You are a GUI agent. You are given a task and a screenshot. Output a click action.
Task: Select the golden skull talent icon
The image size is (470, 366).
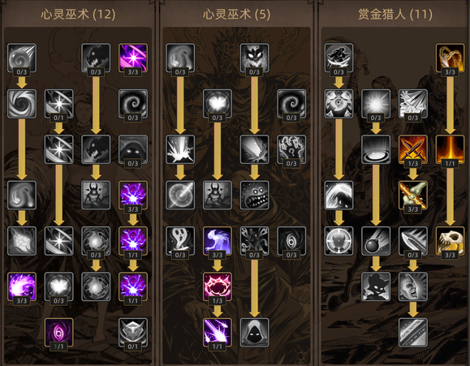(x=450, y=241)
